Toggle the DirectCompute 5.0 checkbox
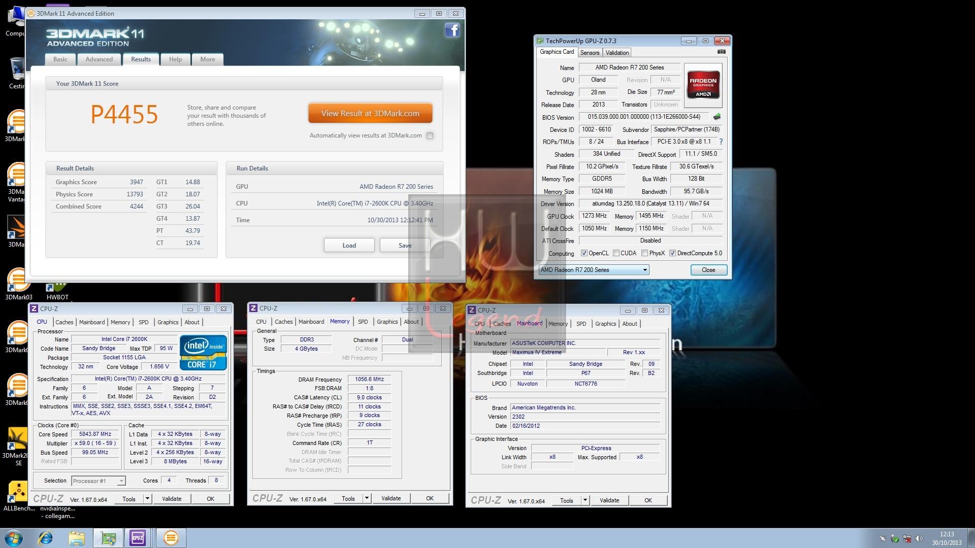 pyautogui.click(x=672, y=253)
